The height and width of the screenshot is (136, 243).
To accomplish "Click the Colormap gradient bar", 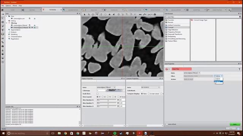I will 115,90.
